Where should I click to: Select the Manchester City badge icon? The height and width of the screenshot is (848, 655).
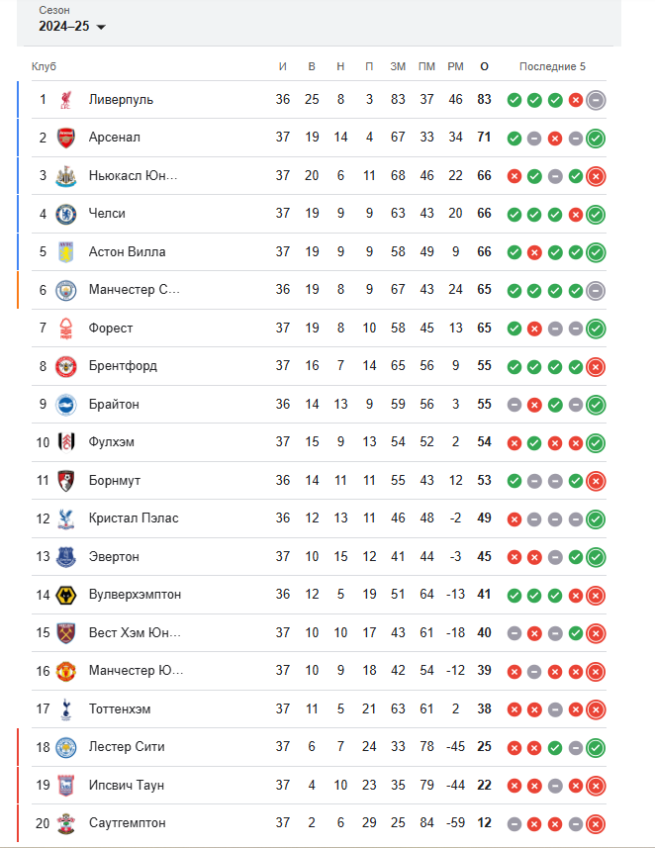coord(65,291)
